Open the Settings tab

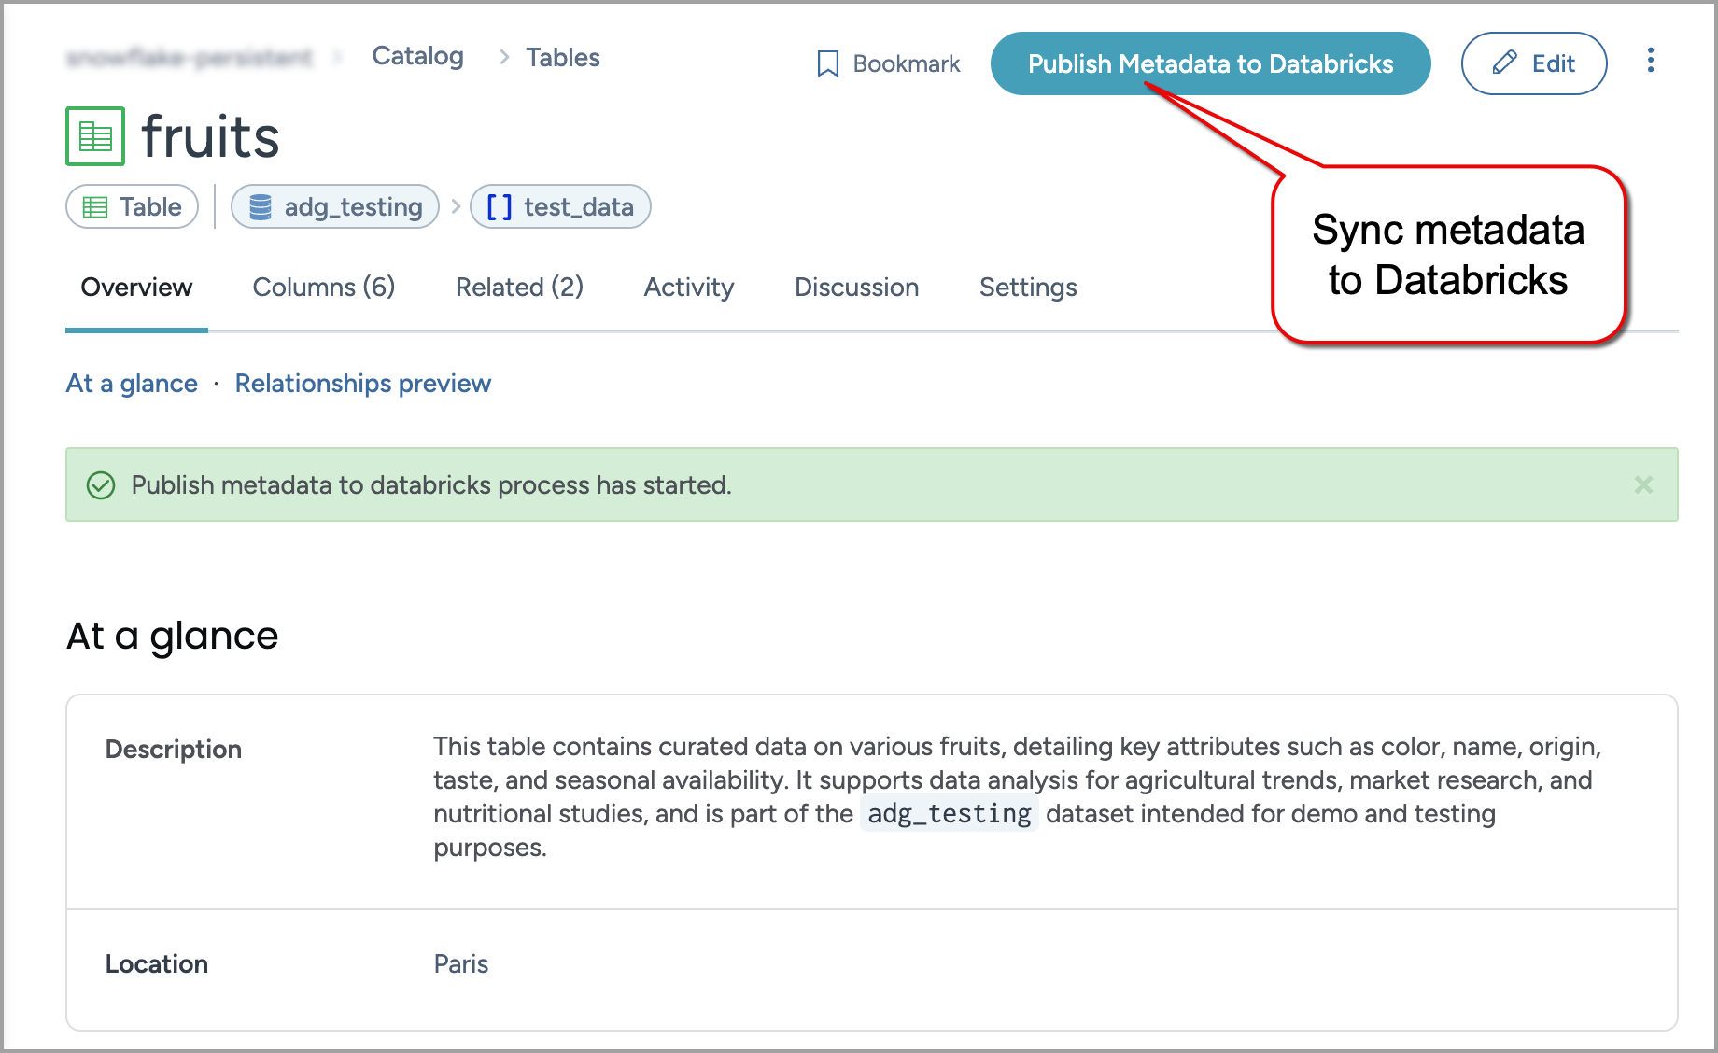click(x=1027, y=288)
